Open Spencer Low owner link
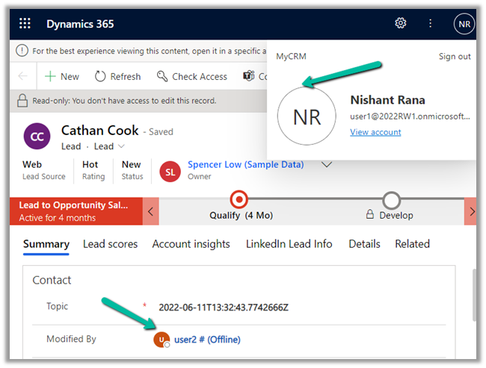Image resolution: width=486 pixels, height=368 pixels. click(x=245, y=165)
